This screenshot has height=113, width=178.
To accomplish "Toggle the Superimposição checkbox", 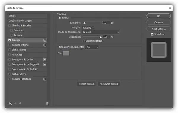I will (x=83, y=41).
